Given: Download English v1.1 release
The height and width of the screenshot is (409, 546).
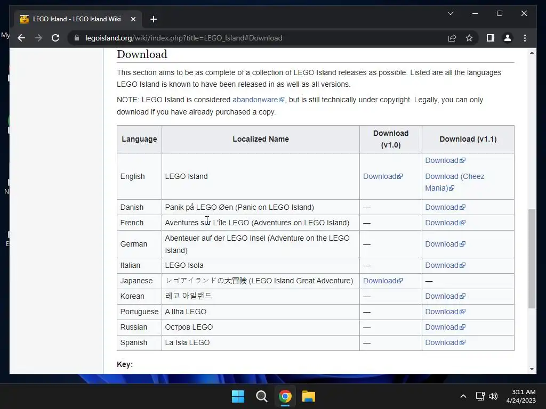Looking at the screenshot, I should click(x=445, y=160).
